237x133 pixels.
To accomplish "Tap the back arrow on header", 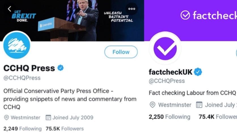I will [9, 9].
